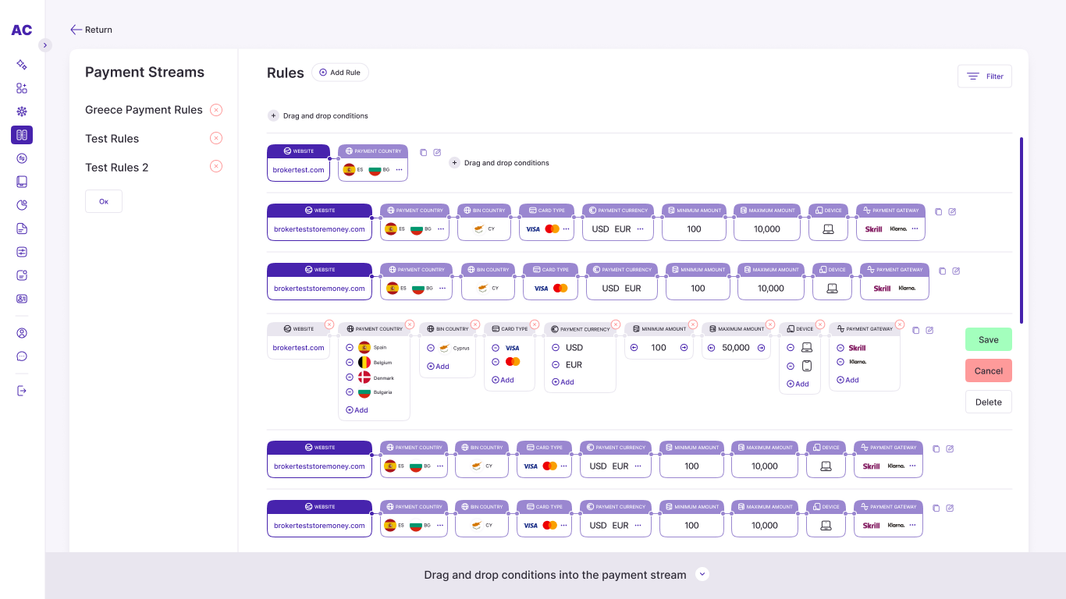Remove the Payment Currency condition from edited rule
1066x599 pixels.
(616, 324)
